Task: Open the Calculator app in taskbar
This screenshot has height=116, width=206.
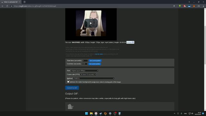Action: [x=119, y=113]
